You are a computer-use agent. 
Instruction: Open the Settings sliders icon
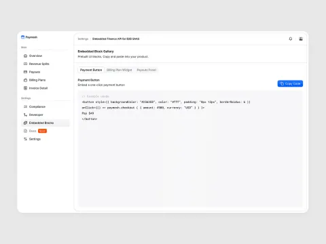point(25,139)
